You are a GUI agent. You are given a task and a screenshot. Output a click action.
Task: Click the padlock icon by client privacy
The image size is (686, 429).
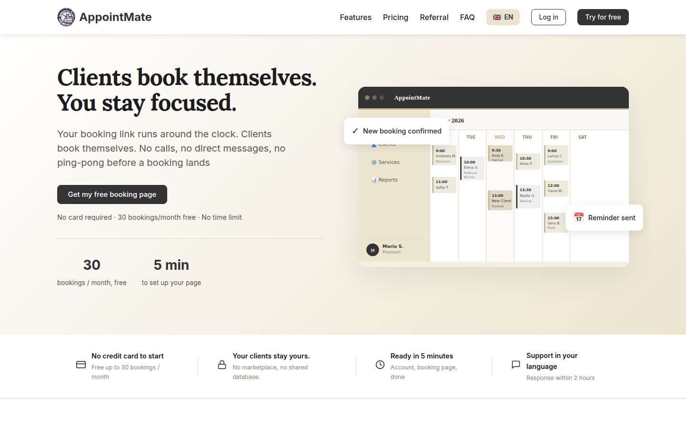coord(222,365)
